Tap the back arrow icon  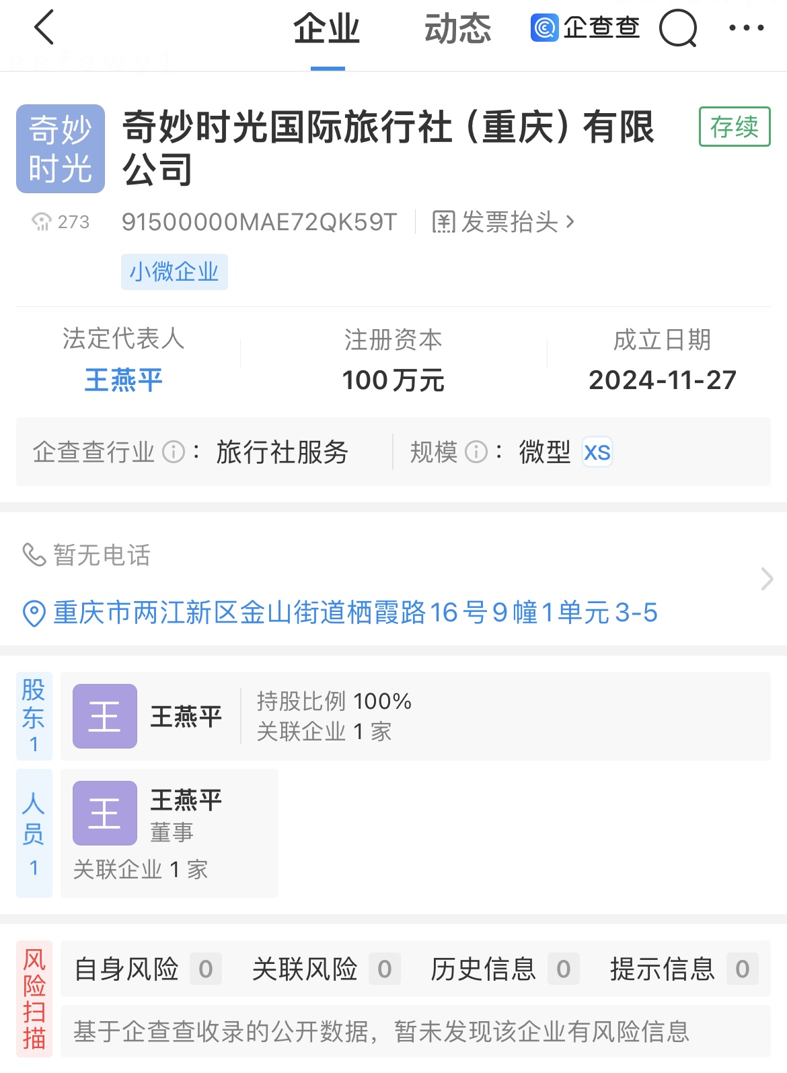44,28
